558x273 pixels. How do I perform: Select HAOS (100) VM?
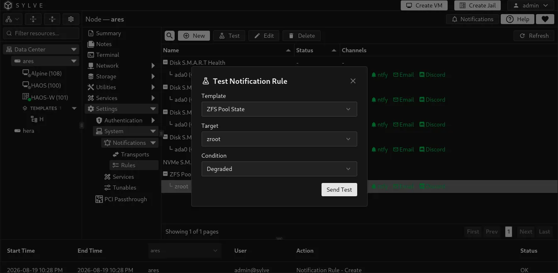[x=41, y=85]
